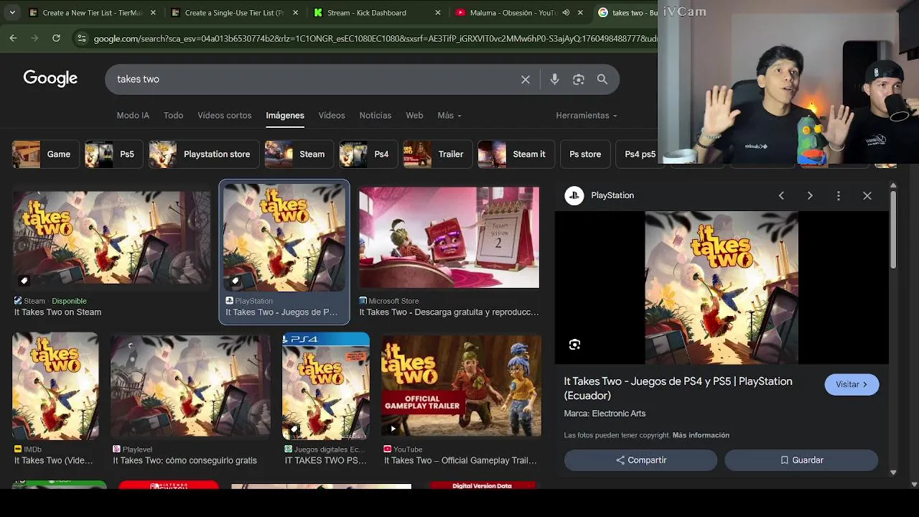Go to next image in preview panel
Image resolution: width=919 pixels, height=517 pixels.
point(810,195)
